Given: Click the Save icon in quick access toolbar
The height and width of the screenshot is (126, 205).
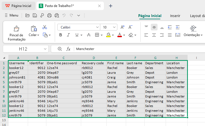Looking at the screenshot, I should [35, 15].
